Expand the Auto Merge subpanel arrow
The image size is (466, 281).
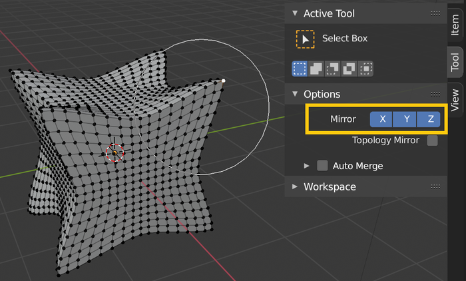307,166
